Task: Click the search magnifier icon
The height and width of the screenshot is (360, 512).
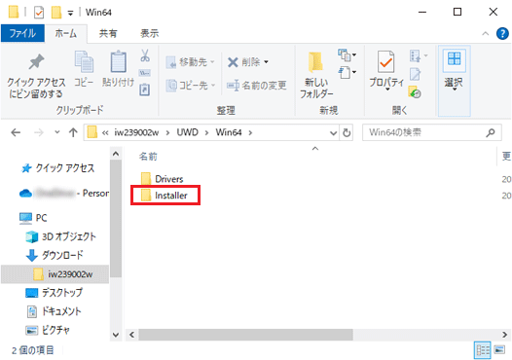Action: [x=491, y=132]
